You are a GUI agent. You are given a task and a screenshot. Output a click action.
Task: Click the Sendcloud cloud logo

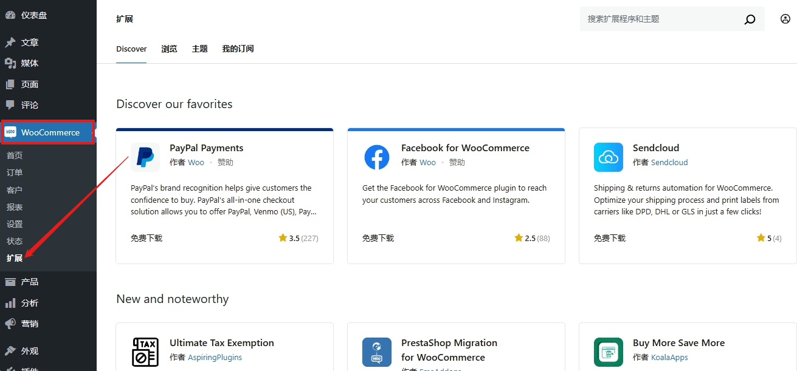609,157
